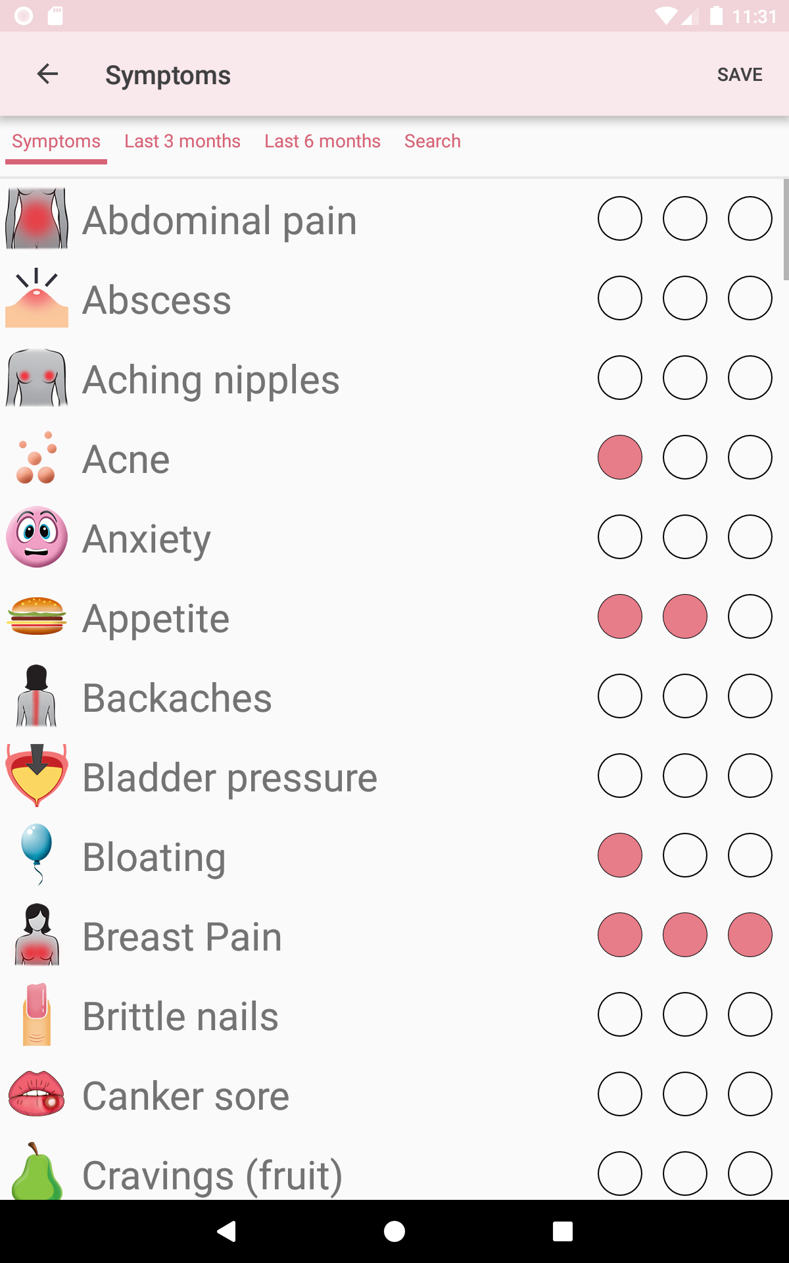
Task: Tap the Appetite burger icon
Action: pos(37,617)
